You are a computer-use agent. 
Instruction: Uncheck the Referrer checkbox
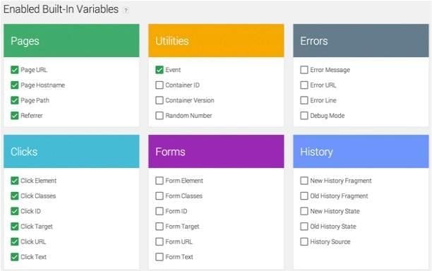coord(14,116)
